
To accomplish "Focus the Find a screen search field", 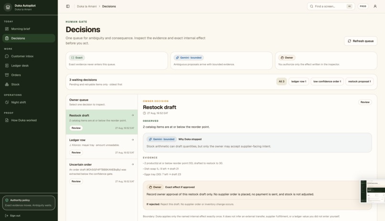I will (331, 6).
